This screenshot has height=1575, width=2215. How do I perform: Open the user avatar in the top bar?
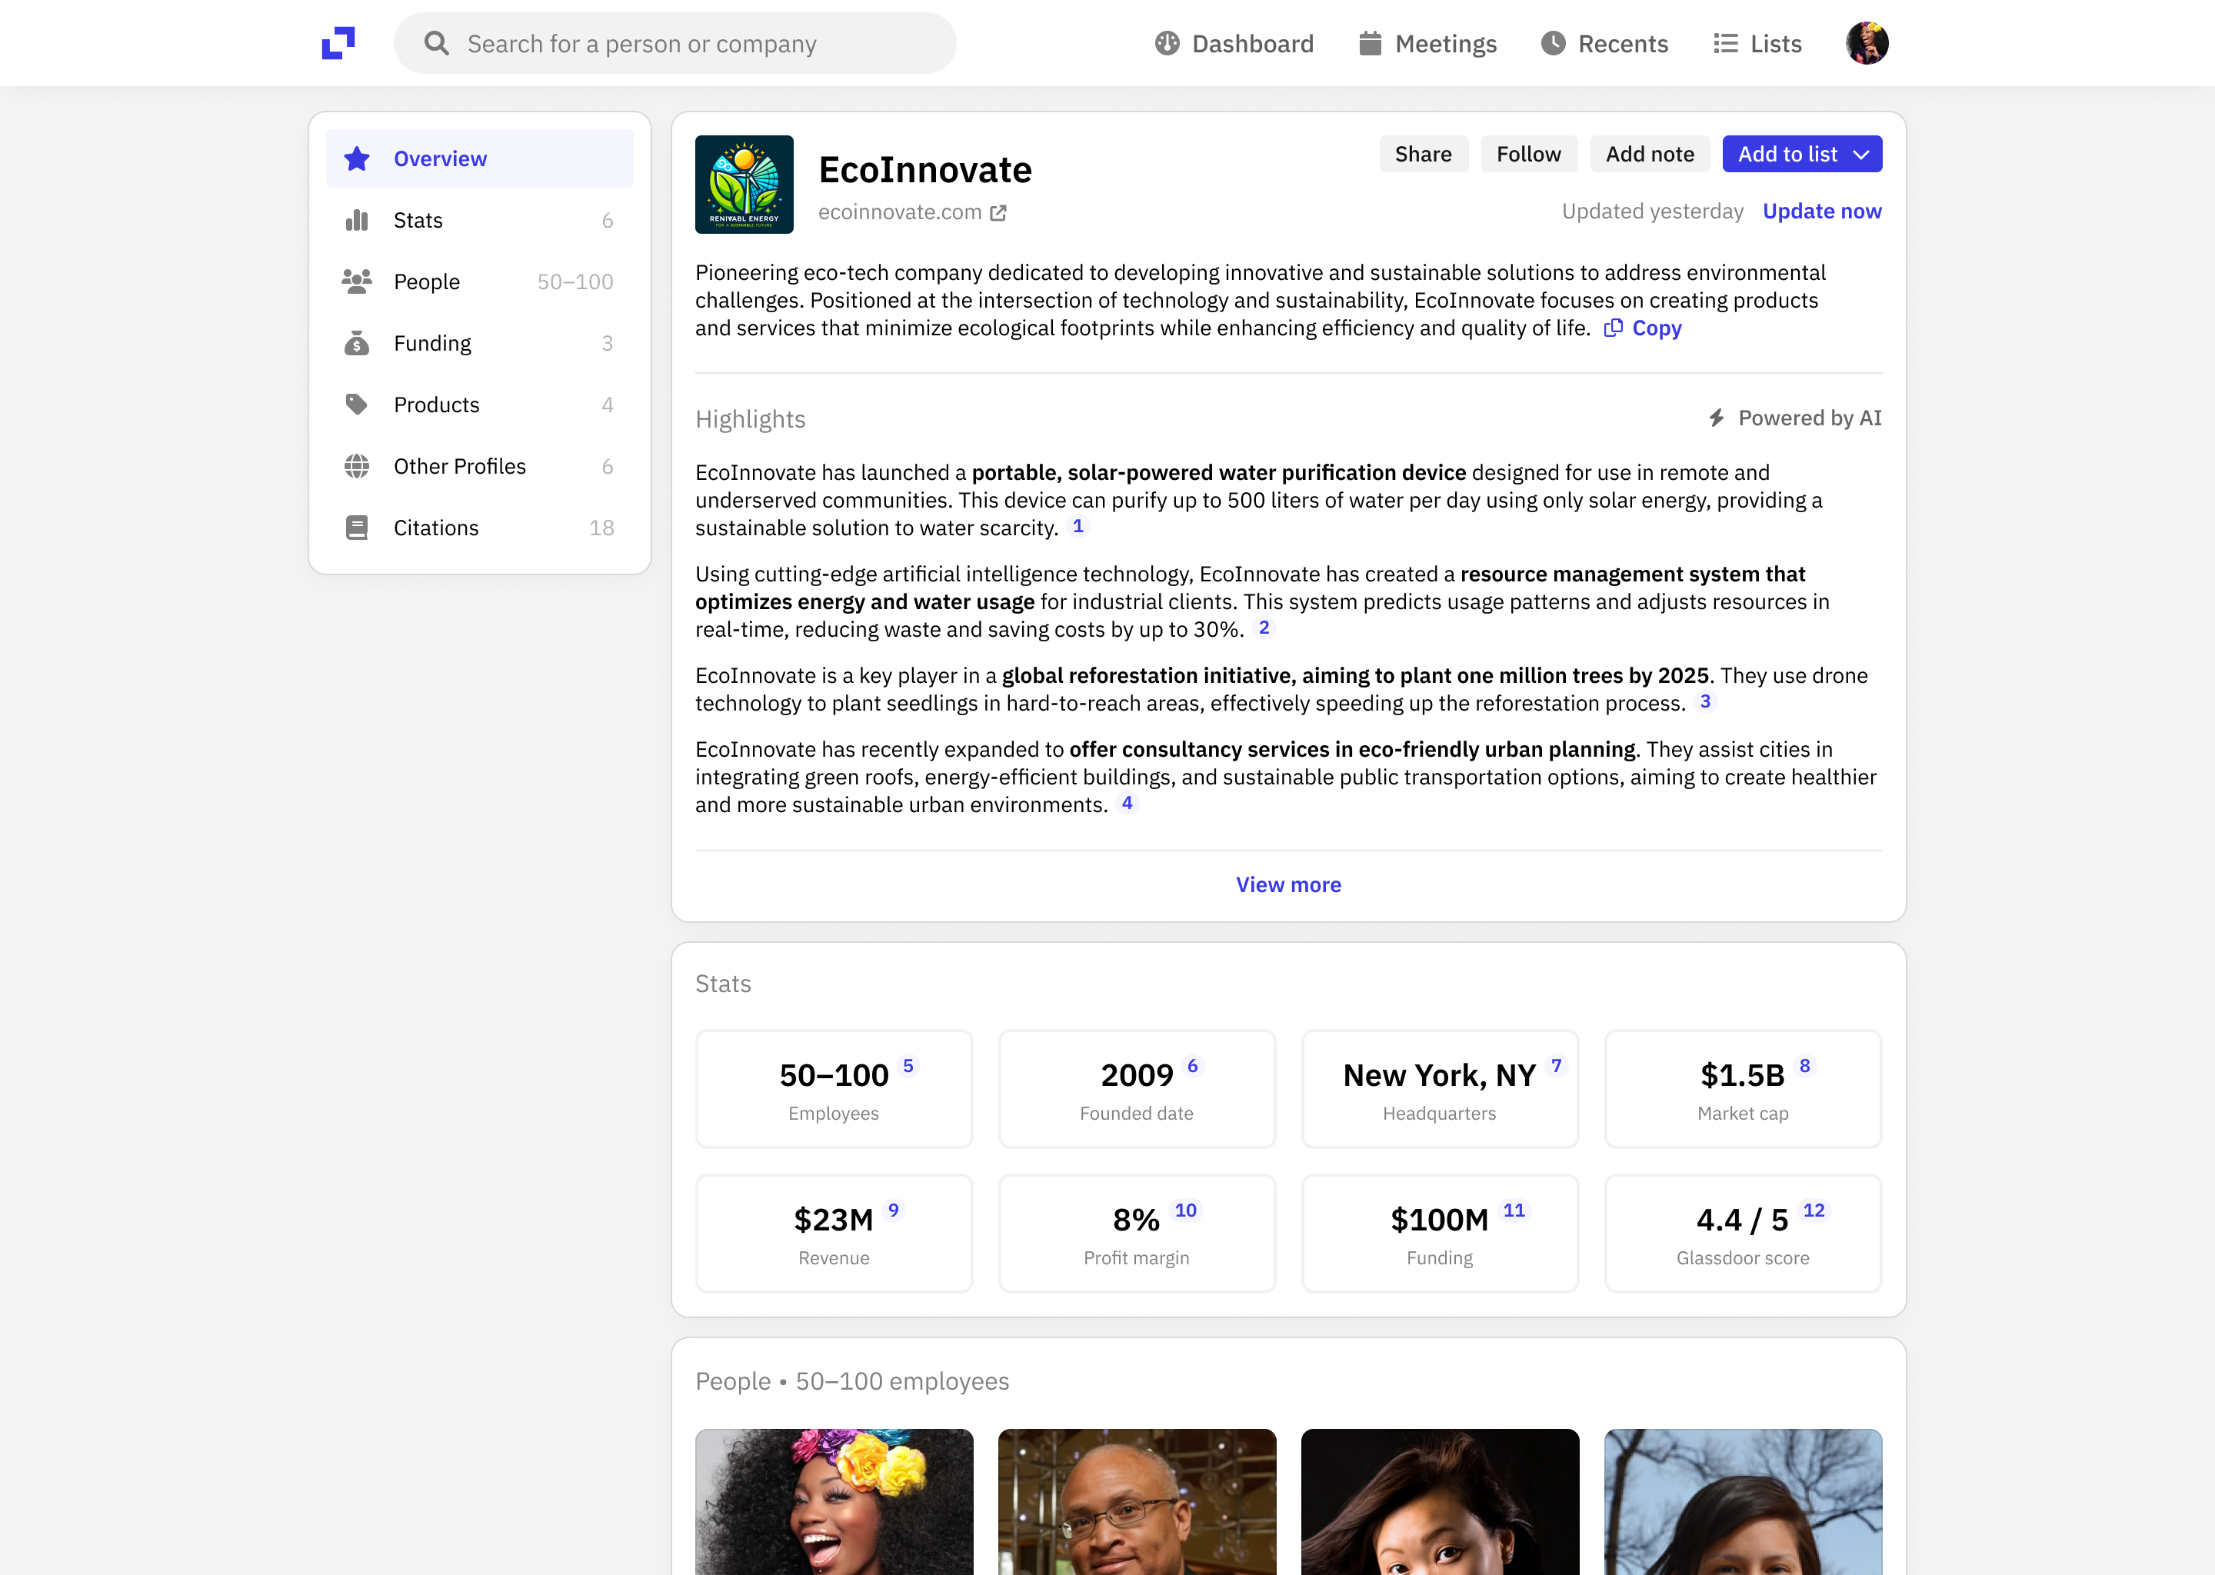1866,44
